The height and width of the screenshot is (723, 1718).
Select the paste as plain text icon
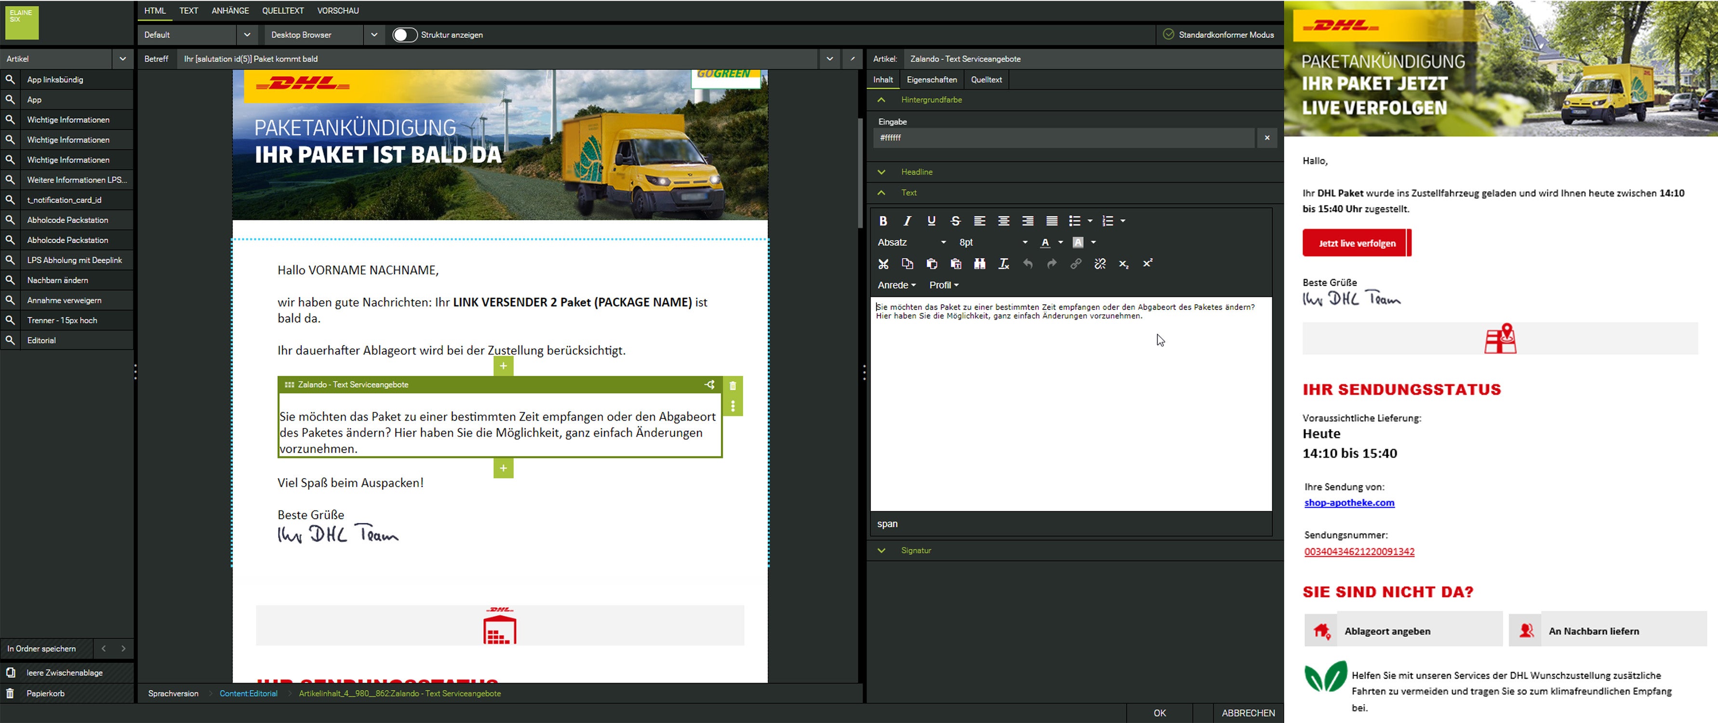tap(956, 264)
